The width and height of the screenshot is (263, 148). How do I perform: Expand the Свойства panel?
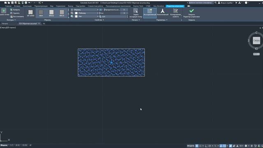tap(99, 20)
